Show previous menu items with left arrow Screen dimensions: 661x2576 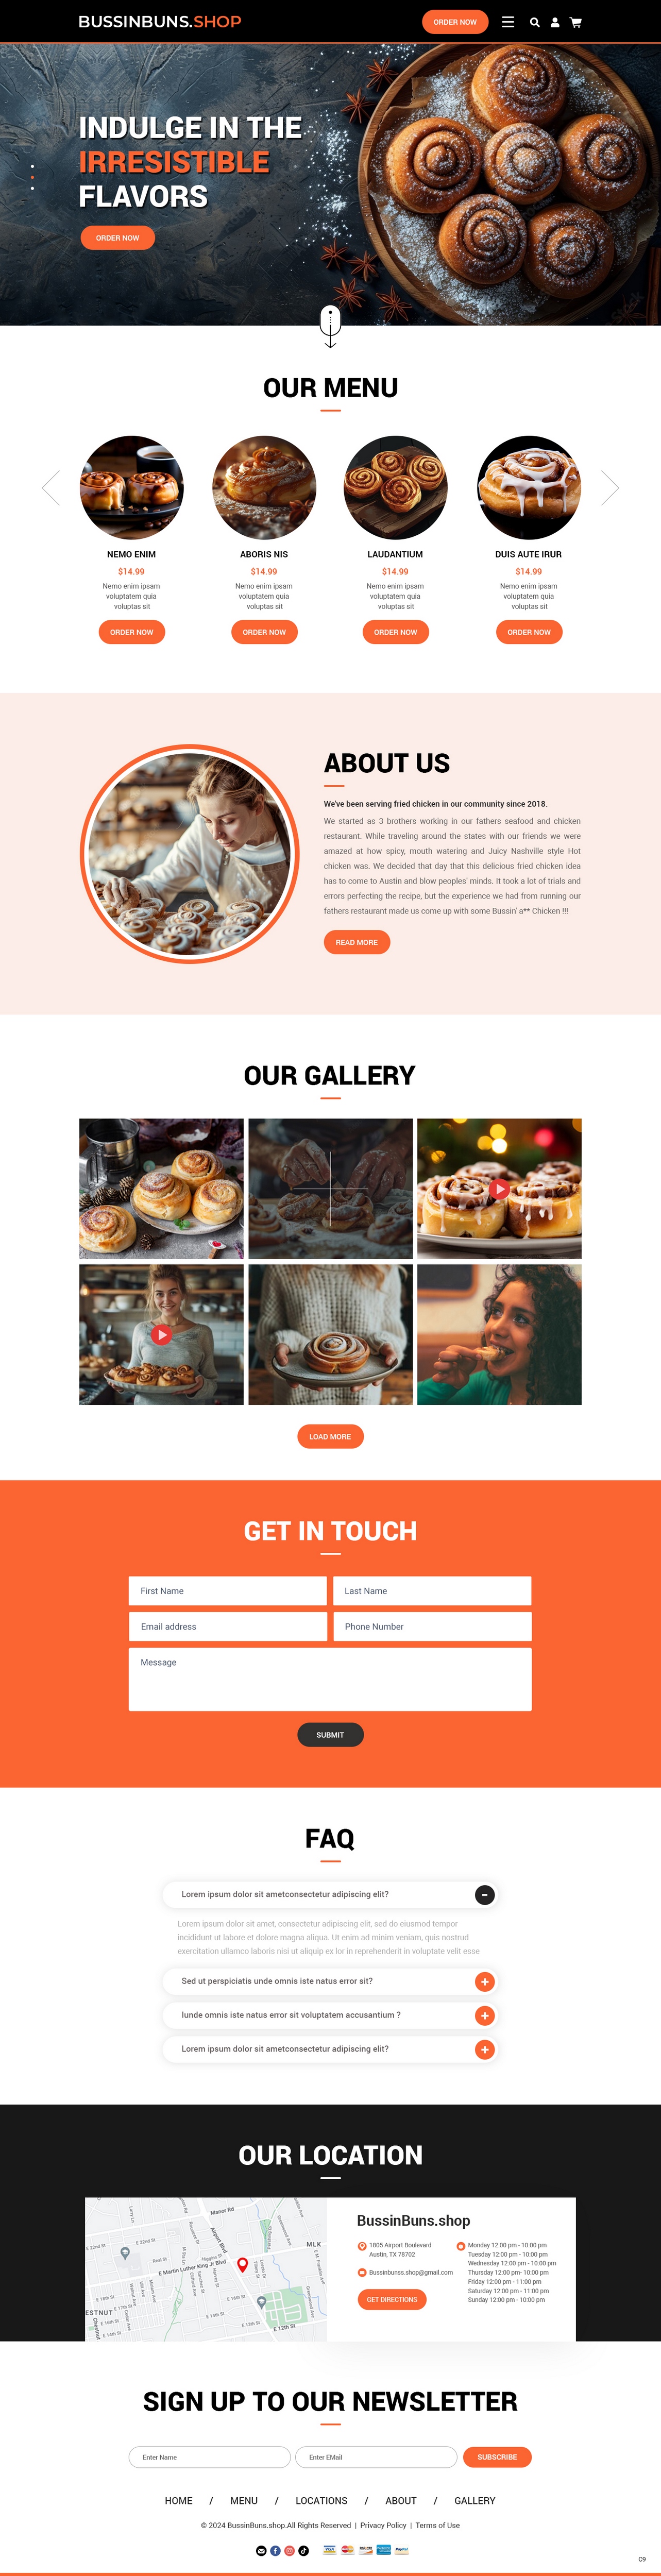click(x=51, y=488)
